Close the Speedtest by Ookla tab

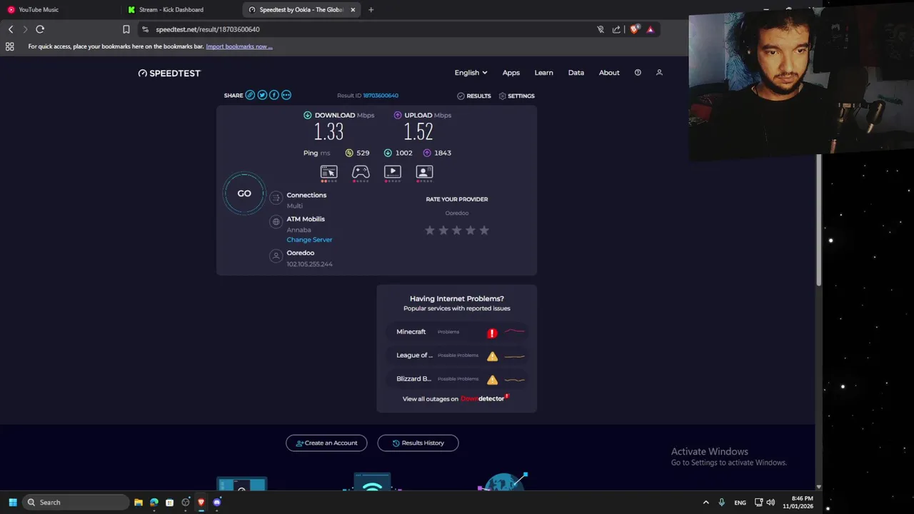pyautogui.click(x=353, y=10)
